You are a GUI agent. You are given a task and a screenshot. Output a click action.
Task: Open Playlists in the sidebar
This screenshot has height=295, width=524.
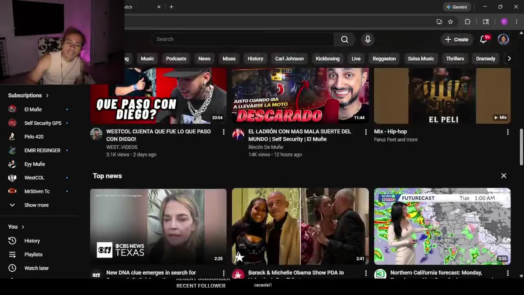(39, 254)
